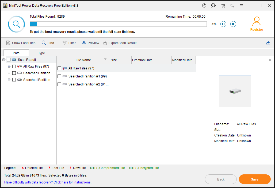Click Preview with the eye icon
Screen dimensions: 275x188
pos(90,43)
